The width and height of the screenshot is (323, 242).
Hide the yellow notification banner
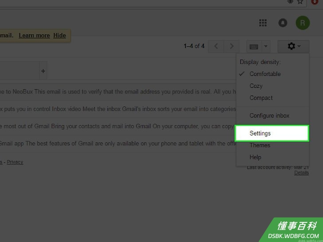point(59,35)
